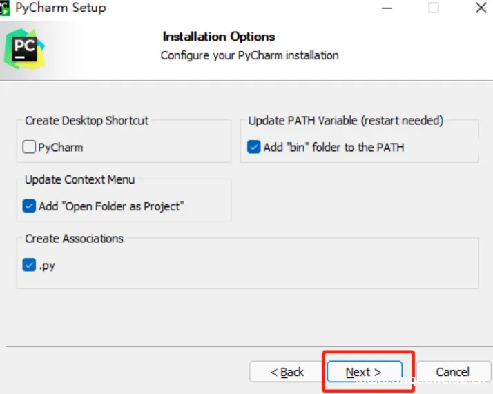Viewport: 493px width, 394px height.
Task: Click the "Installation Options" heading
Action: pos(219,37)
